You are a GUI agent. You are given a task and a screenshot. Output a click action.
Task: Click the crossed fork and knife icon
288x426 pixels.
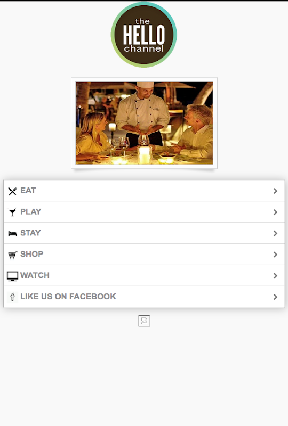coord(12,191)
